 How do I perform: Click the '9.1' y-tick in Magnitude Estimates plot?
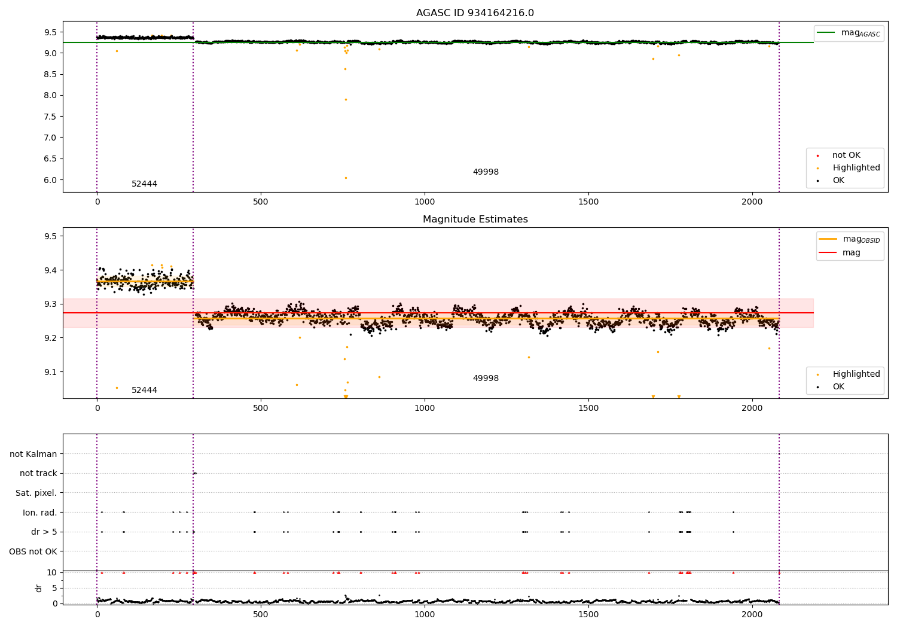coord(50,372)
